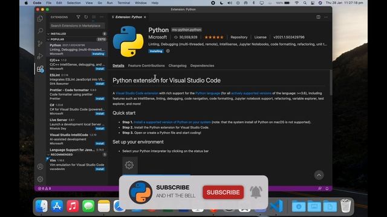Open the Terminal menu
The image size is (387, 217).
coord(123,3)
